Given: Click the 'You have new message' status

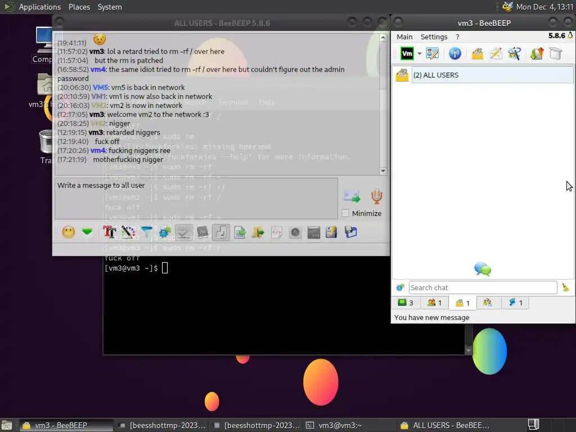Looking at the screenshot, I should pos(431,317).
